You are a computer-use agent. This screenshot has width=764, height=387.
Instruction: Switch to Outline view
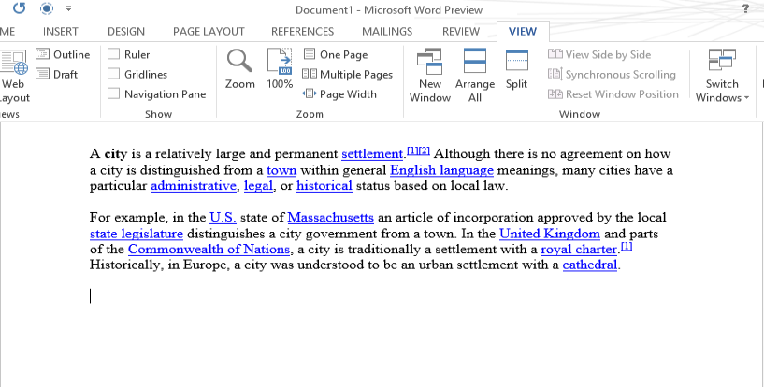[x=63, y=54]
